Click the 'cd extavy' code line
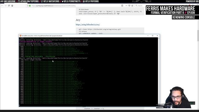199x112 pixels. (x=83, y=31)
